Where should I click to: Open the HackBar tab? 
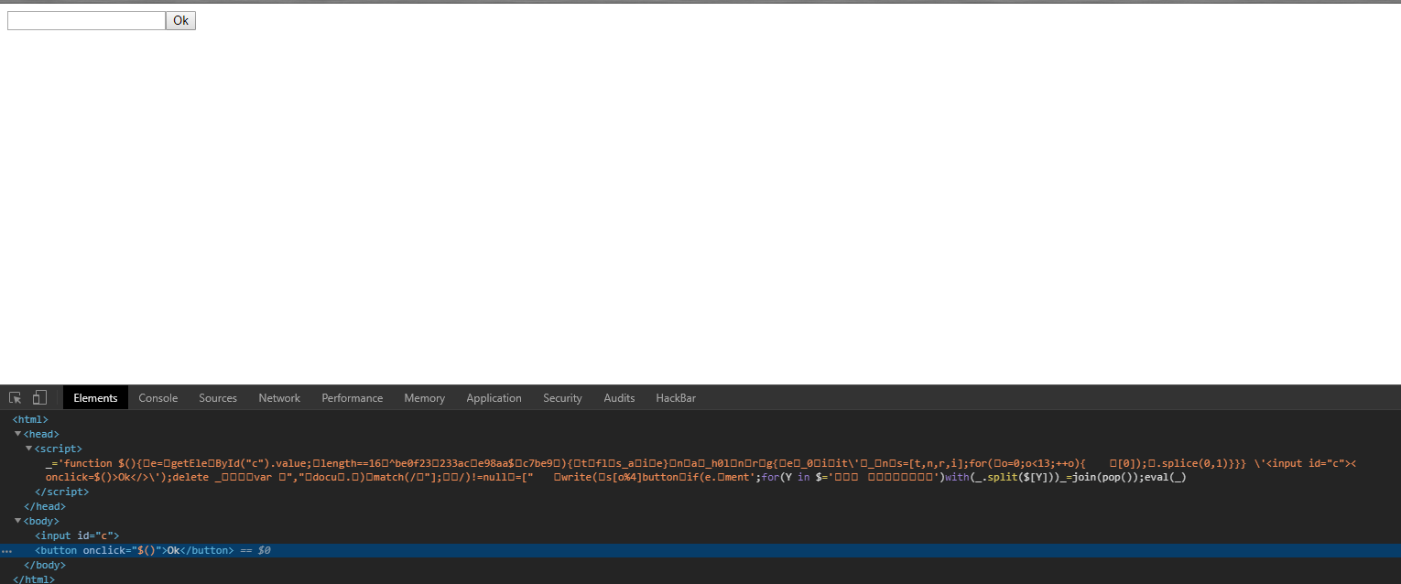[x=676, y=397]
